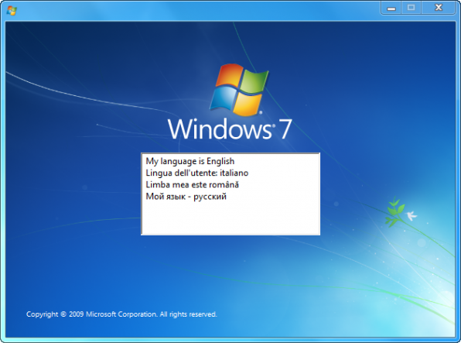461x343 pixels.
Task: Open the system menu via title bar Windows icon
Action: pyautogui.click(x=12, y=11)
